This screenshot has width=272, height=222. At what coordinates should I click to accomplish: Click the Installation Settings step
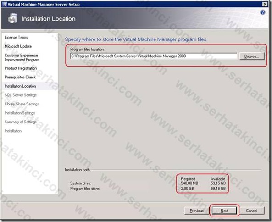(x=20, y=113)
